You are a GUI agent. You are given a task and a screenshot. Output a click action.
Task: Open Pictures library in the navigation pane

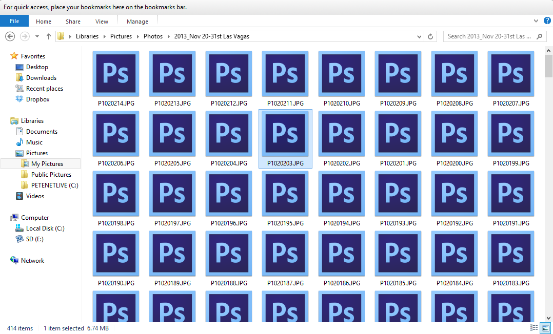point(37,153)
